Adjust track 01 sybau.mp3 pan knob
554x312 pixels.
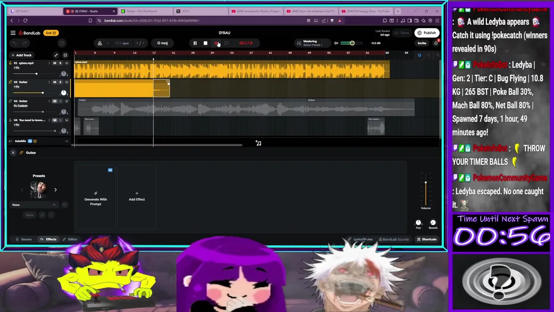coord(64,74)
